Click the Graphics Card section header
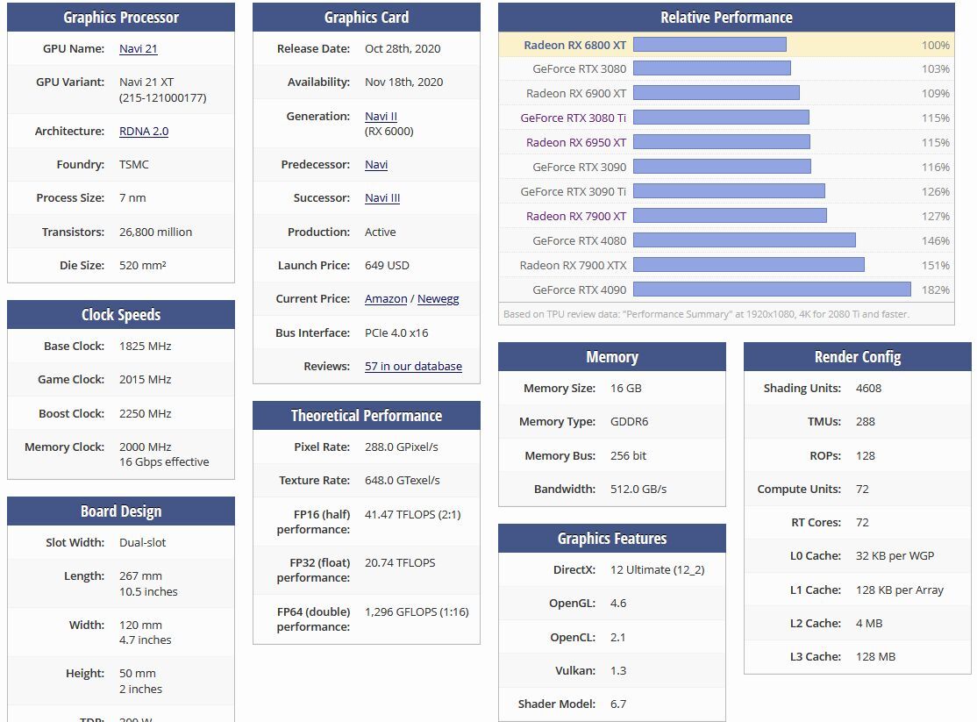The width and height of the screenshot is (977, 722). pyautogui.click(x=367, y=18)
